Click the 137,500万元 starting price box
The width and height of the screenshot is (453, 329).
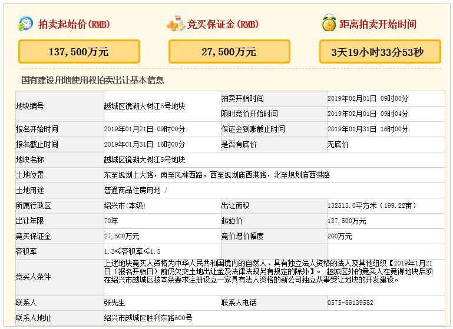coord(79,52)
